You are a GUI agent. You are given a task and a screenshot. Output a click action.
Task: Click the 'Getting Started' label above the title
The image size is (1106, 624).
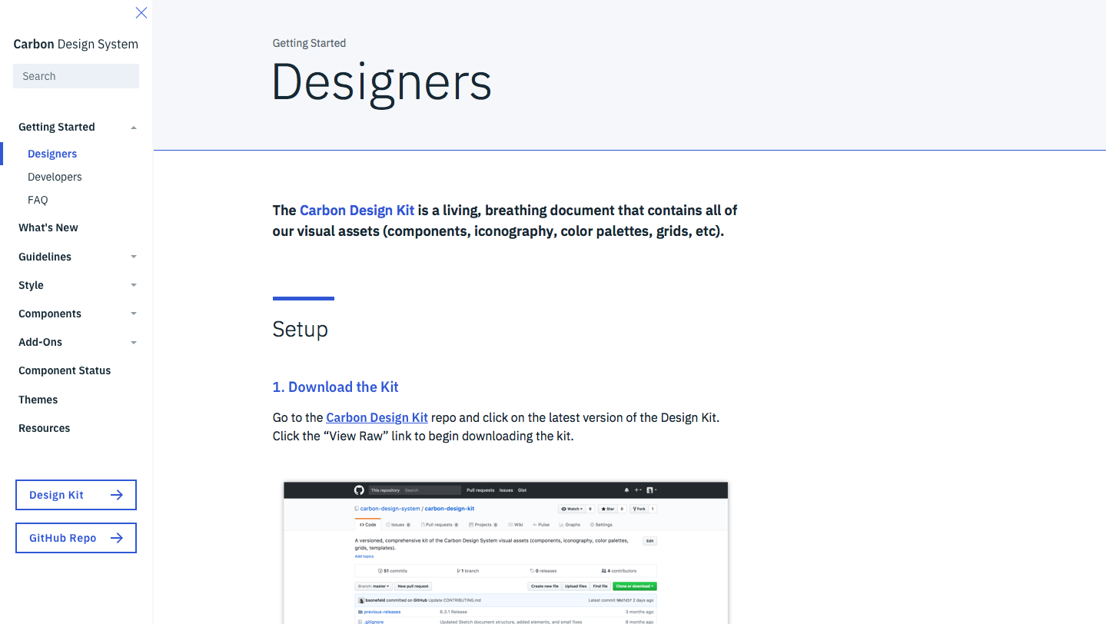tap(309, 43)
